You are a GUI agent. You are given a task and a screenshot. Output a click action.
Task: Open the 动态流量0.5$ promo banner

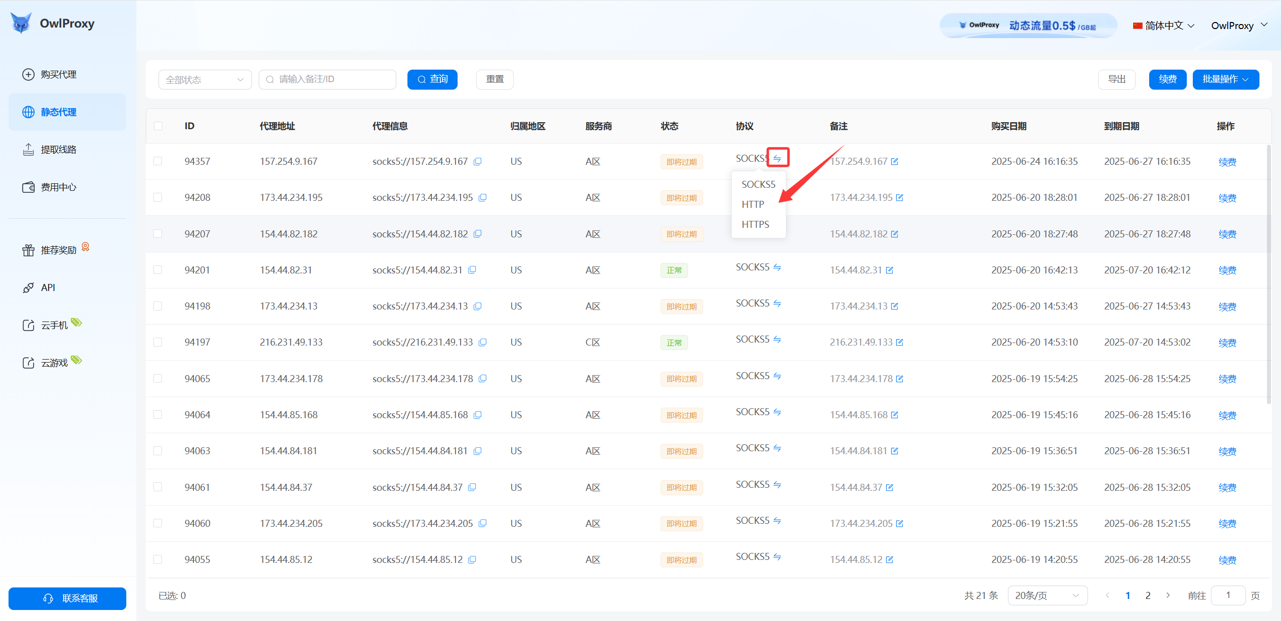(x=1028, y=26)
